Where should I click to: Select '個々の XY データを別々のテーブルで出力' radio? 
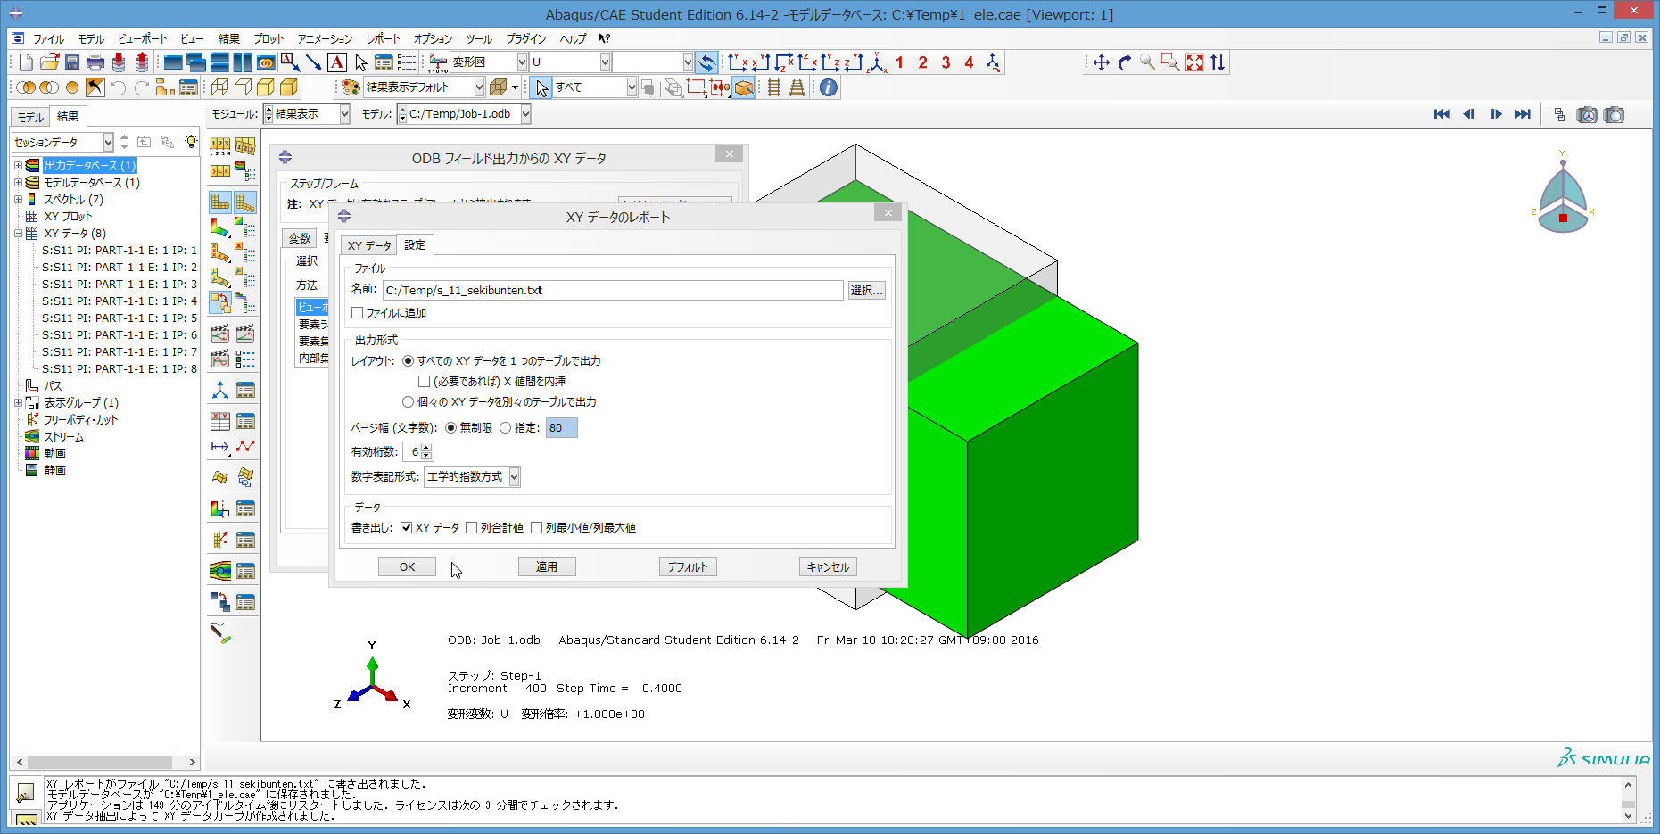[x=408, y=402]
